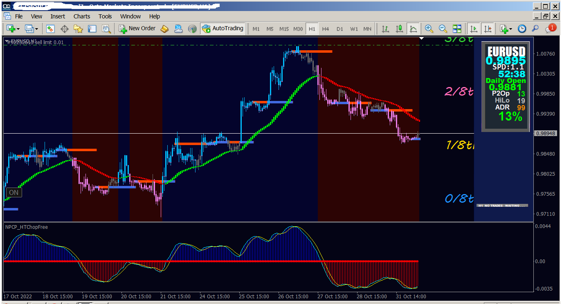Click the sell limit 0.01 order label

(x=35, y=42)
